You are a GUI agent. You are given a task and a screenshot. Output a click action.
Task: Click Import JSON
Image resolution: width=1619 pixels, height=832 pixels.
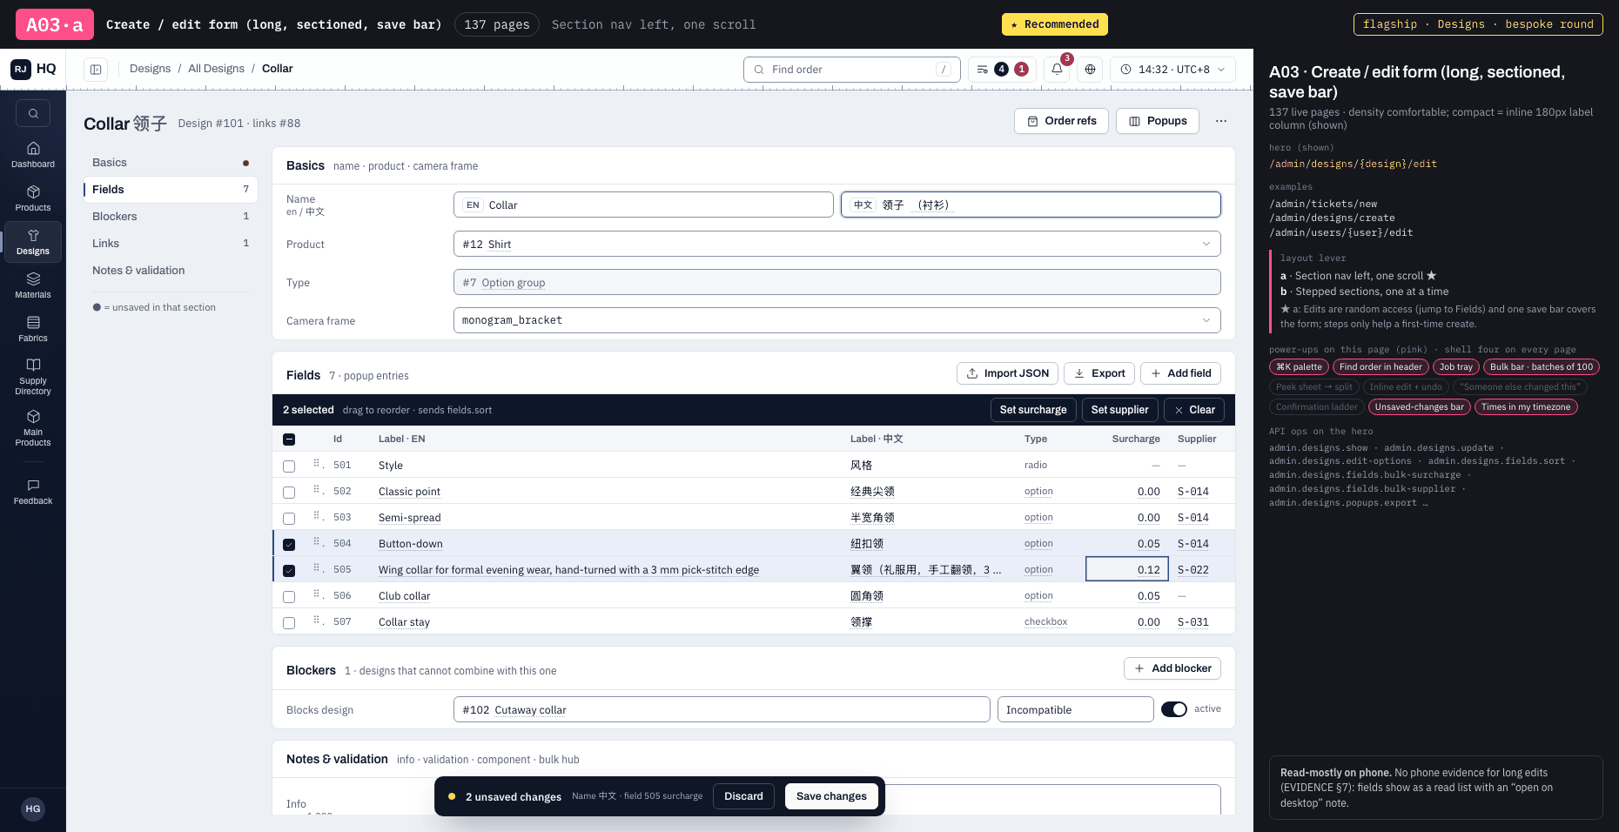click(x=1007, y=373)
